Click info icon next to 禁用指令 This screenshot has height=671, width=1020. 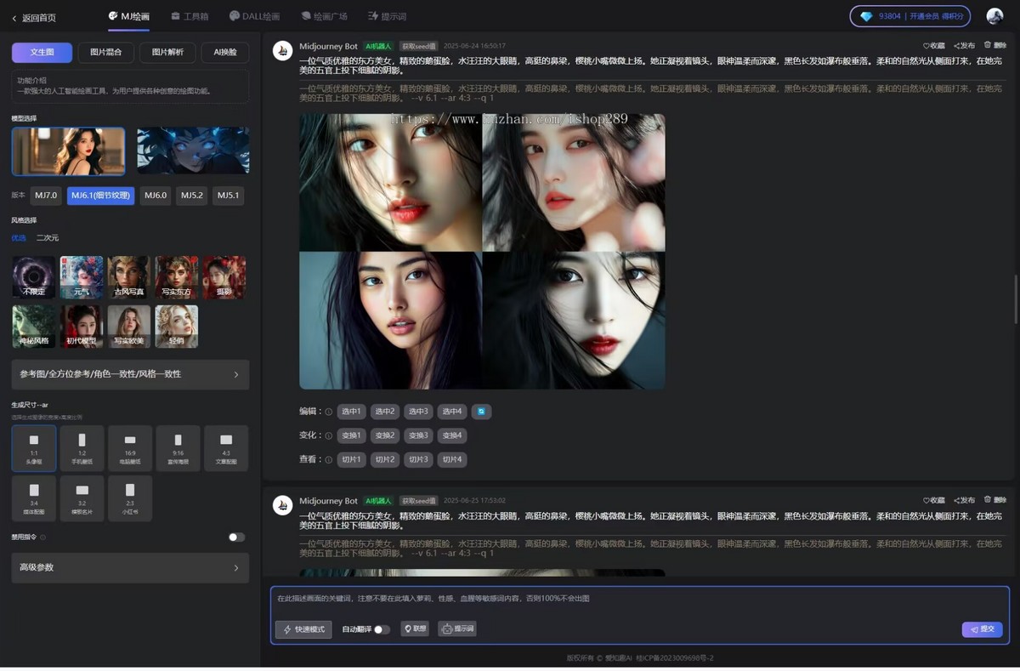43,537
